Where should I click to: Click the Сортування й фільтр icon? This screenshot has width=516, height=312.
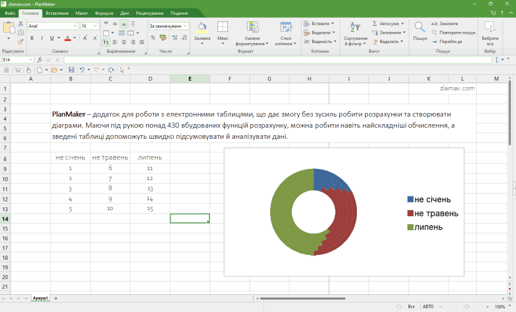355,27
